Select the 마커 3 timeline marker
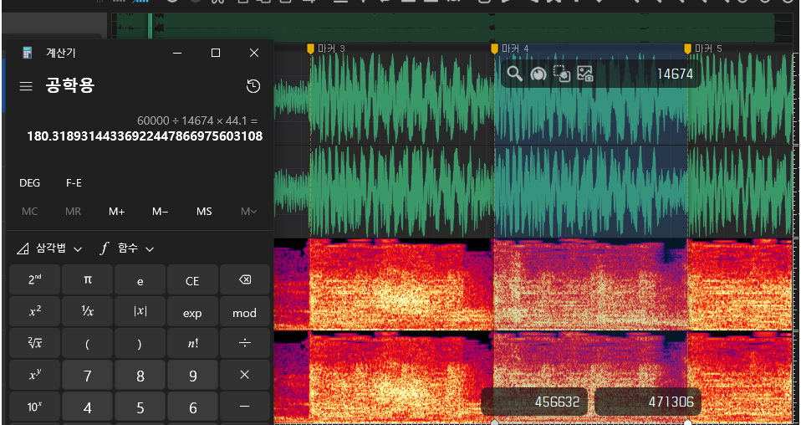Viewport: 801px width, 425px height. coord(310,49)
